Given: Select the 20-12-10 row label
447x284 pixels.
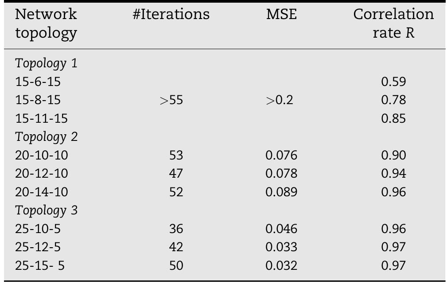Looking at the screenshot, I should click(x=42, y=174).
